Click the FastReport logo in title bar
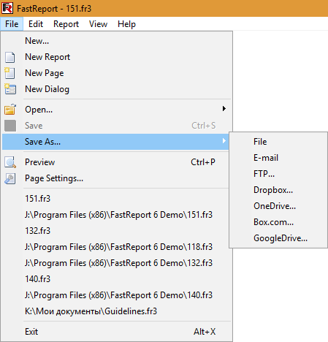 click(x=7, y=8)
